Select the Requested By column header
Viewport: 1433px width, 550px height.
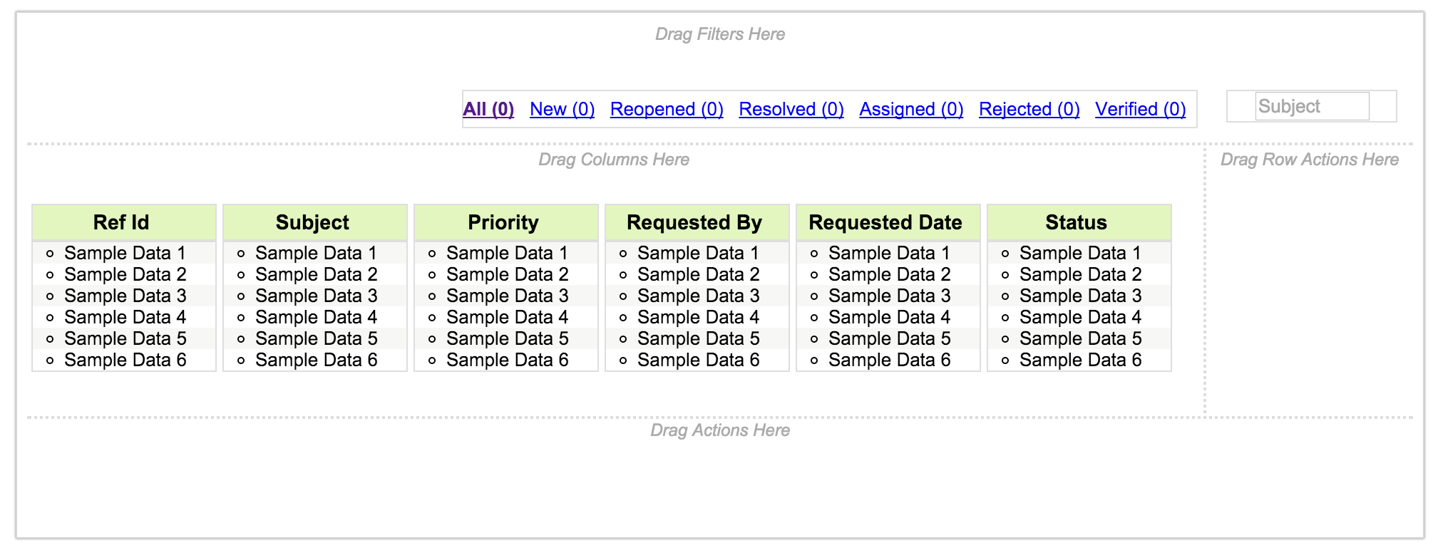[x=694, y=222]
